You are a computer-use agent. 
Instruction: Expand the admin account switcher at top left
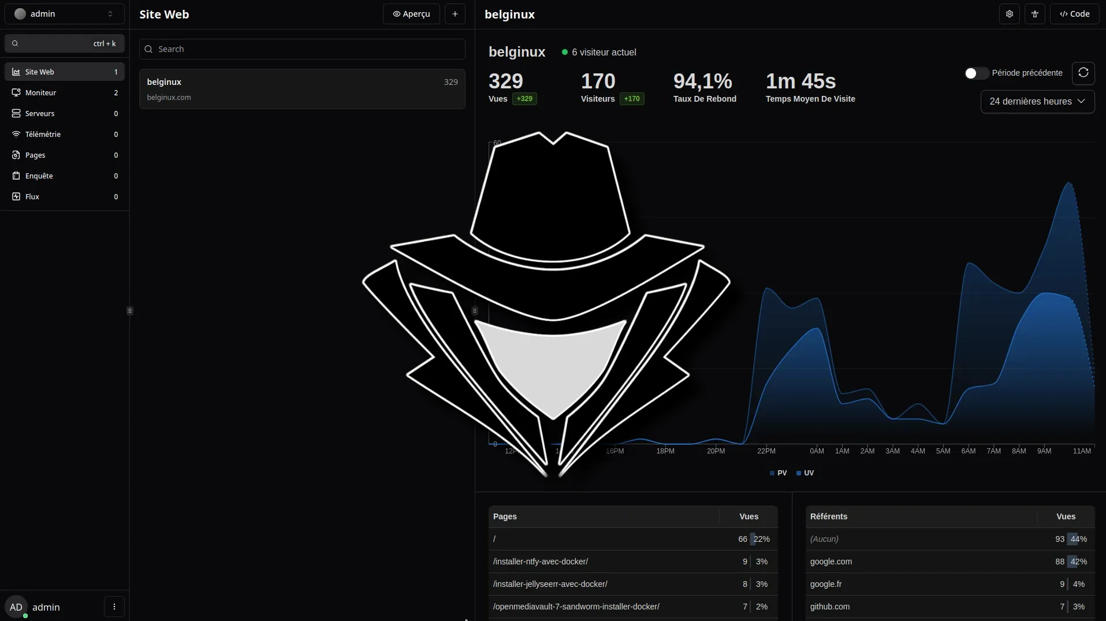click(x=64, y=13)
